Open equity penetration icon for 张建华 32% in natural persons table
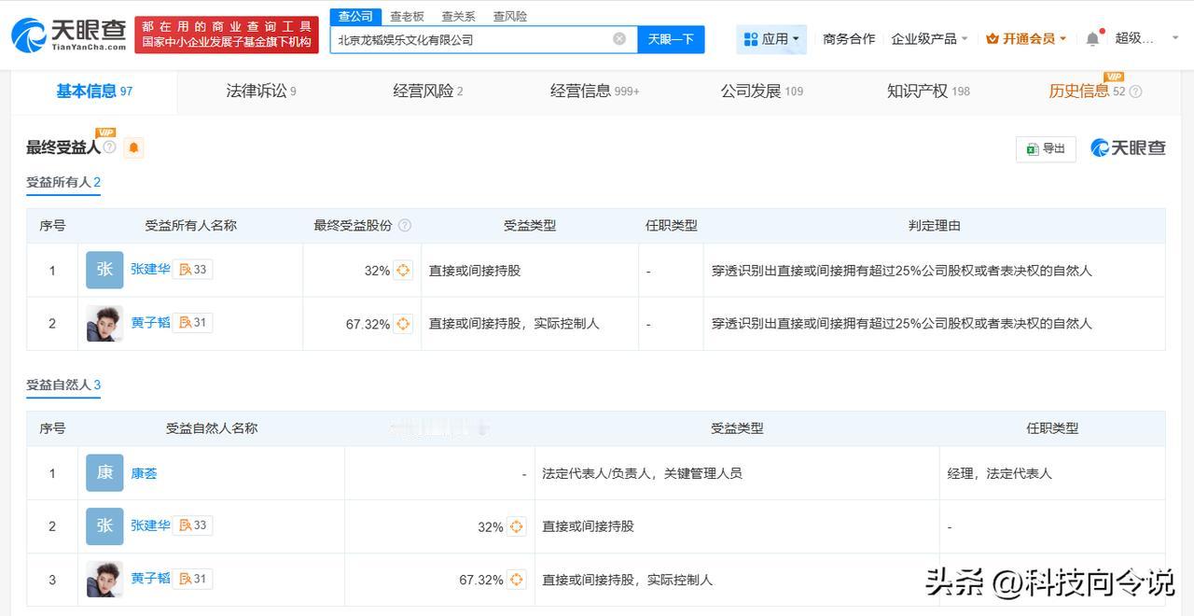Image resolution: width=1194 pixels, height=616 pixels. [x=516, y=526]
